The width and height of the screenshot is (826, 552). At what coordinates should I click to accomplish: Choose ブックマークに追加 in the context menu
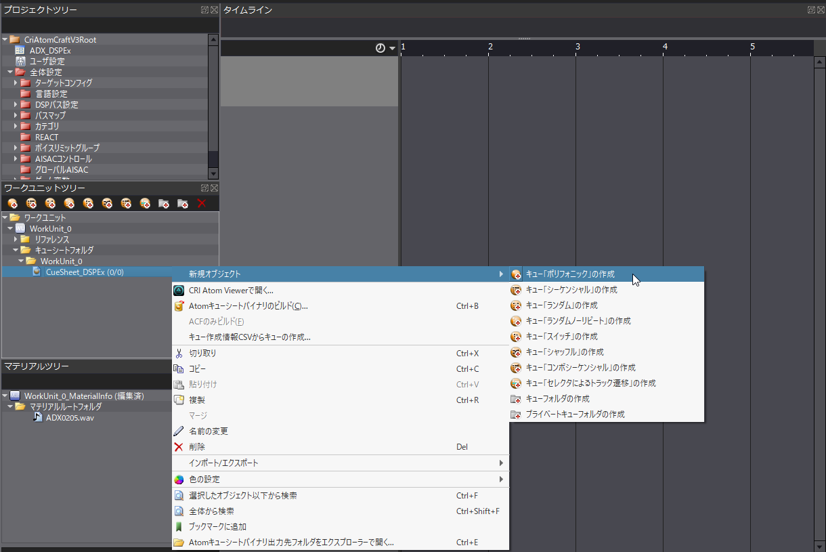pos(340,526)
